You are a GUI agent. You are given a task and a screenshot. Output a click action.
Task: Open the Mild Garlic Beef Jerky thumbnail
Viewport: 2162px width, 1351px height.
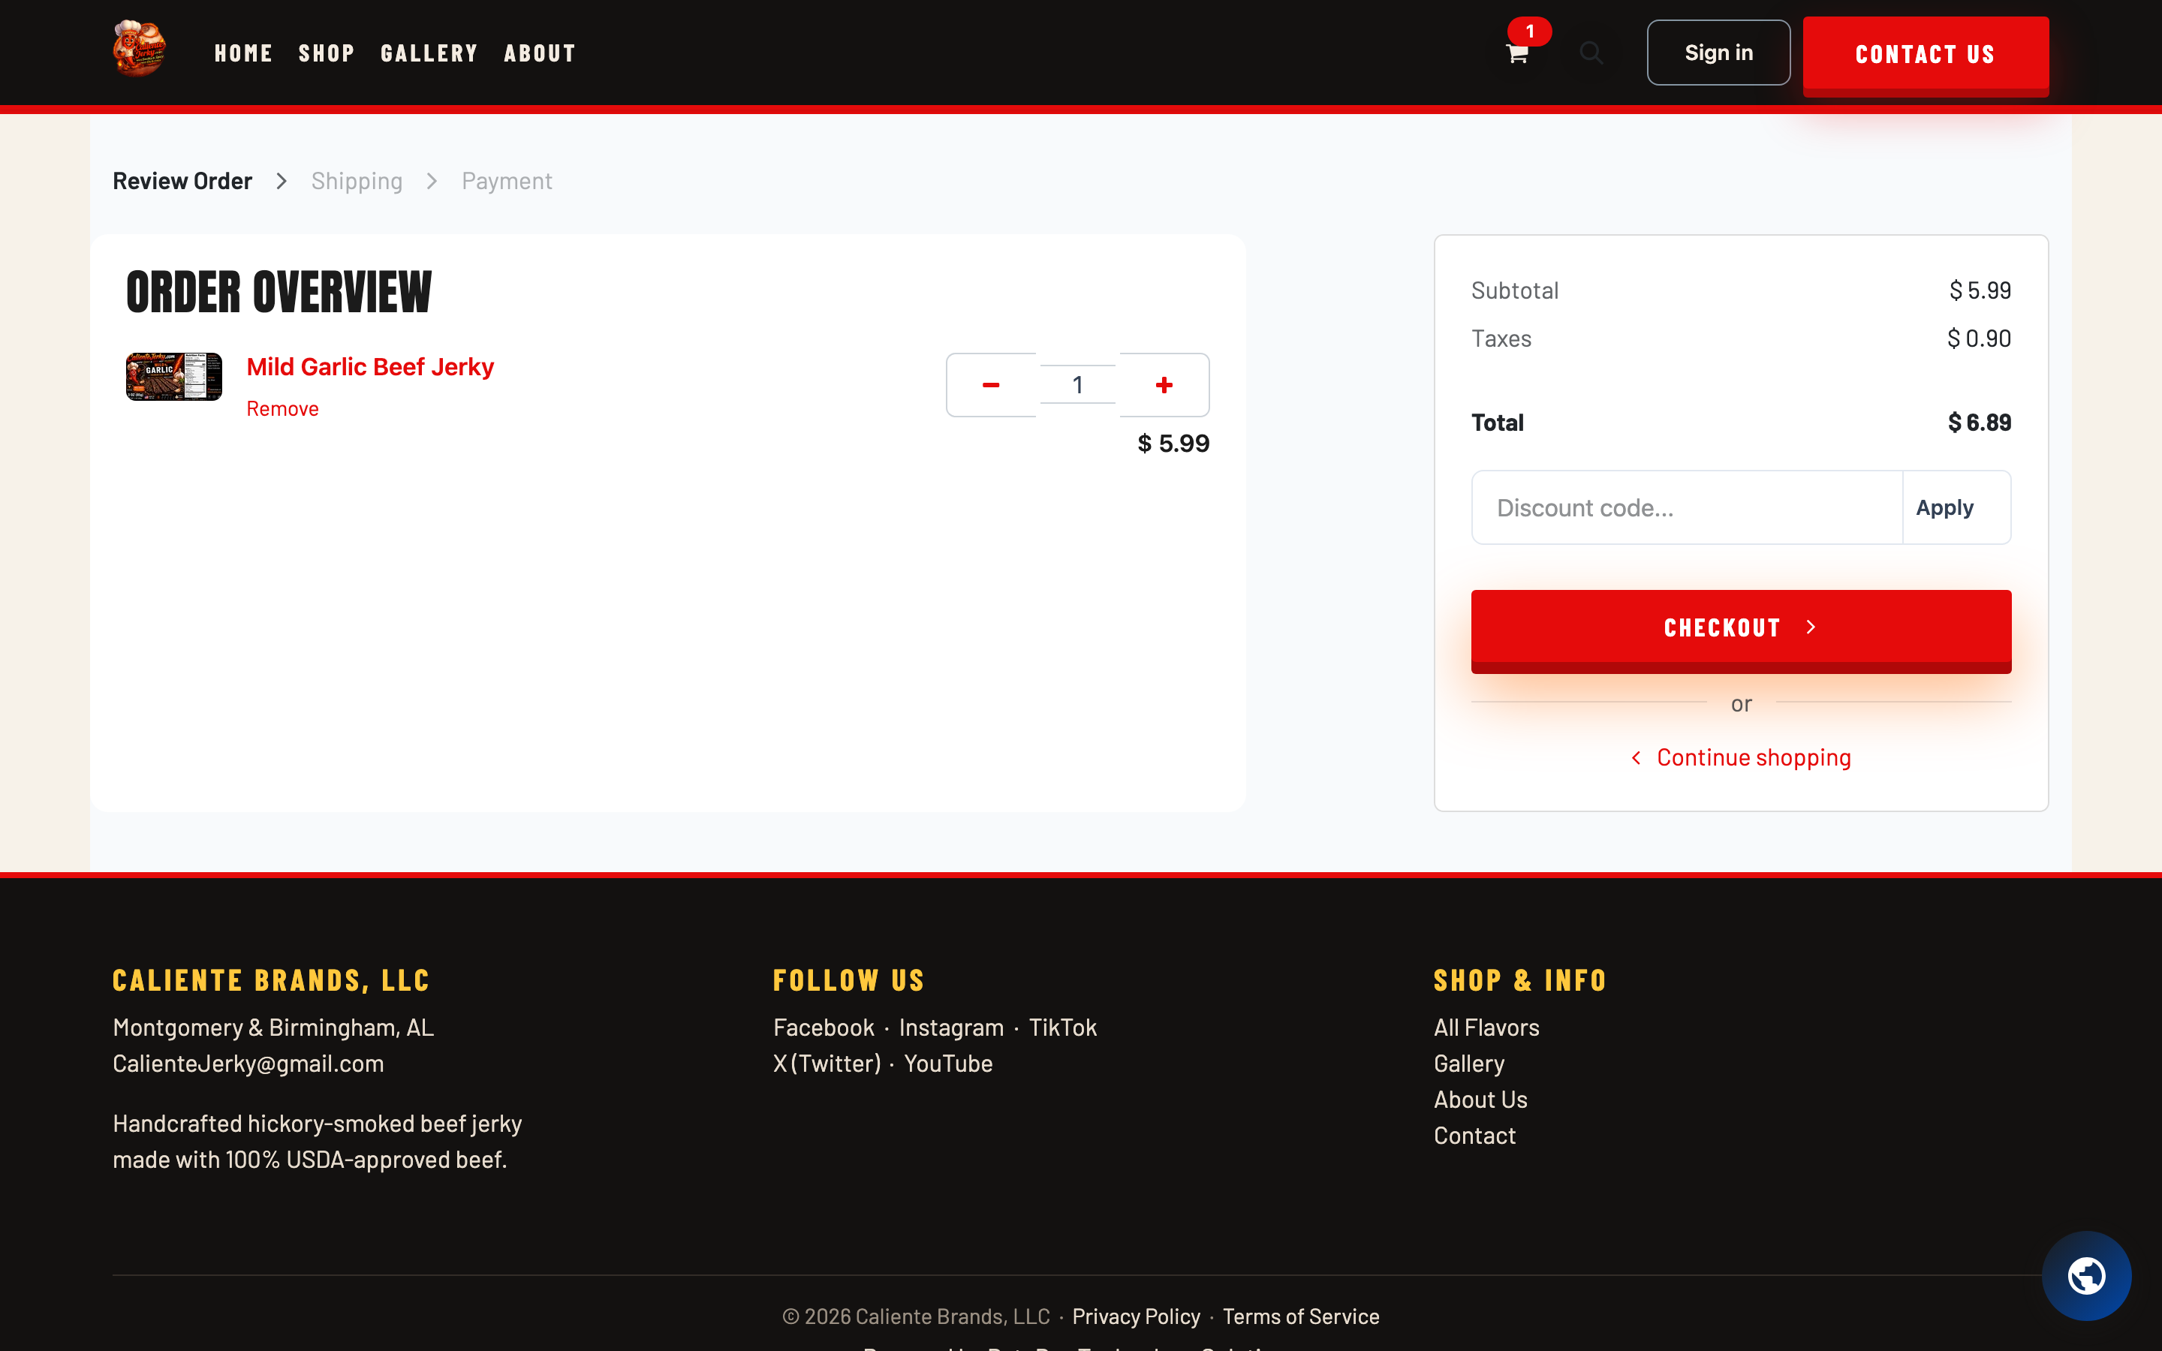click(x=174, y=376)
